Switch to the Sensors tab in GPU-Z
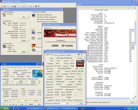This screenshot has height=110, width=138. coord(56,55)
